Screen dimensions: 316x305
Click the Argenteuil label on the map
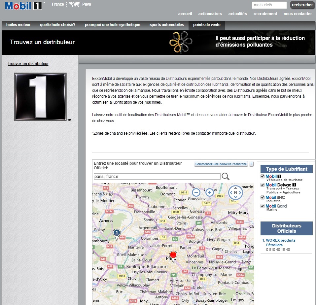point(148,228)
